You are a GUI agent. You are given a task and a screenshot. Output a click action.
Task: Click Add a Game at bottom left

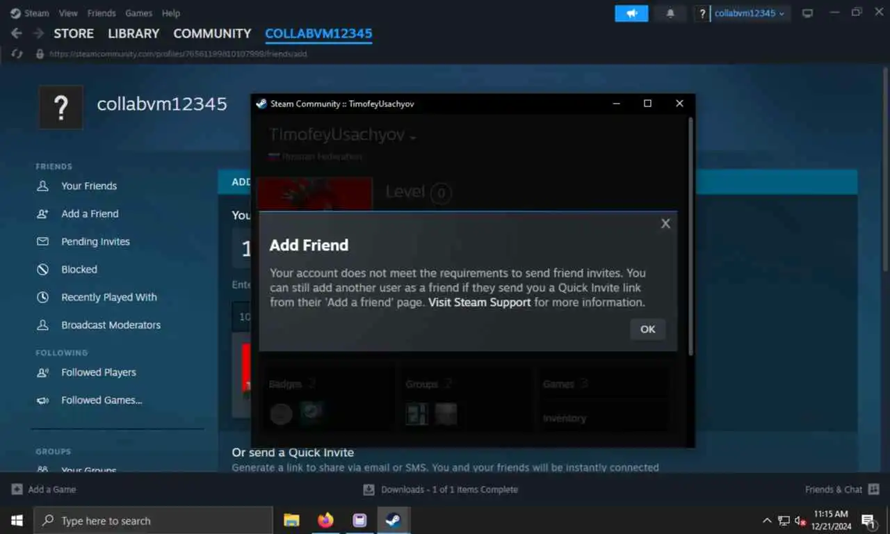coord(43,489)
